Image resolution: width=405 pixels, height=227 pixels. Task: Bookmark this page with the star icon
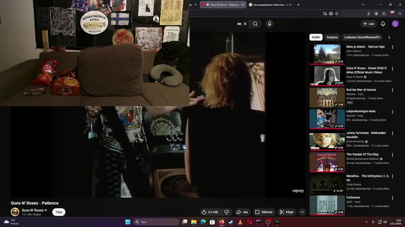(x=337, y=14)
